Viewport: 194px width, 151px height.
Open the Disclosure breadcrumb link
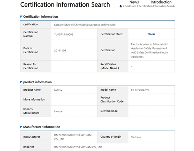pyautogui.click(x=130, y=6)
